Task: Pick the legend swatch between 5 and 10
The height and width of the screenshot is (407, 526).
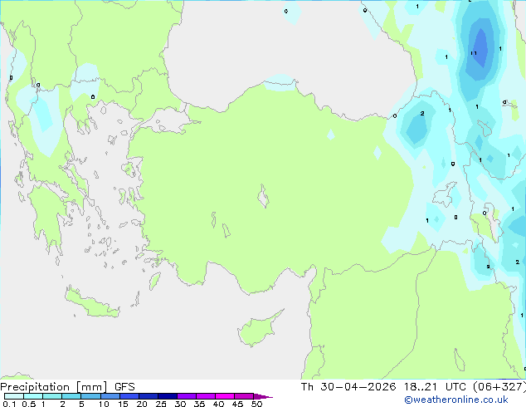Action: tap(90, 396)
